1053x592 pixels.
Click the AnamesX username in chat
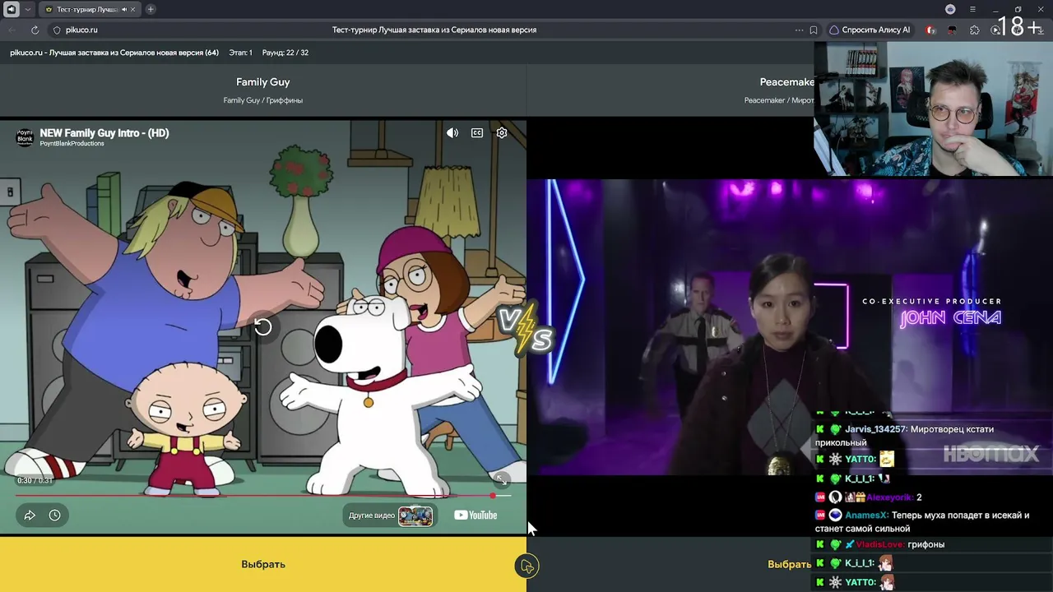coord(866,516)
